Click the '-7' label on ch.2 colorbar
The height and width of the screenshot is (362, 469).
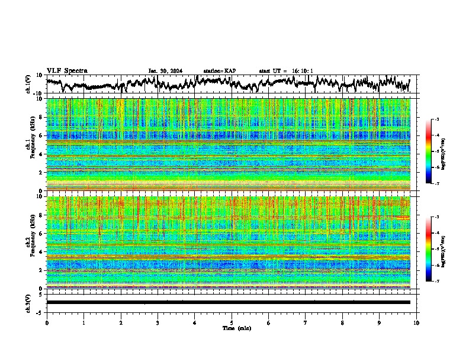click(x=436, y=281)
